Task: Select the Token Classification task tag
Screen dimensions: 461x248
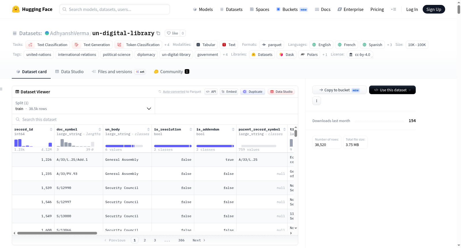Action: [138, 45]
